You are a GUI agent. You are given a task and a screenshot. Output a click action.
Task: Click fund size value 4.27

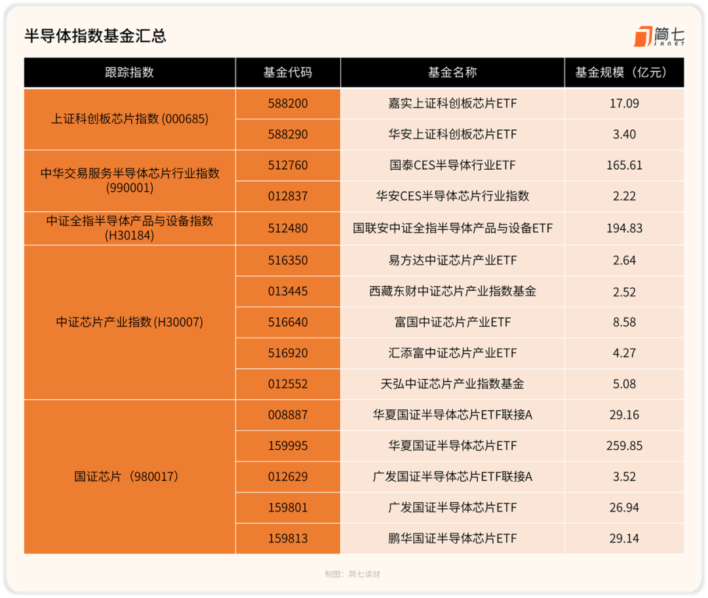point(624,353)
